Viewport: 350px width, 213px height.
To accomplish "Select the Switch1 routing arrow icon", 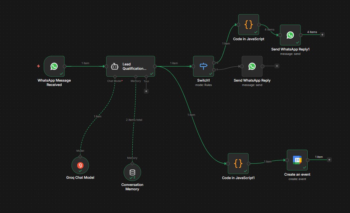I will (203, 66).
